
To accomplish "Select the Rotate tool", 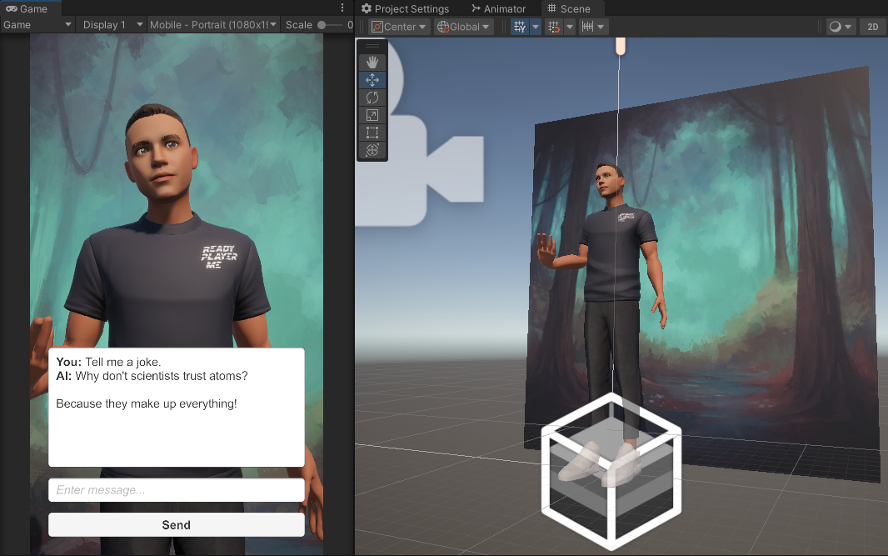I will (372, 98).
